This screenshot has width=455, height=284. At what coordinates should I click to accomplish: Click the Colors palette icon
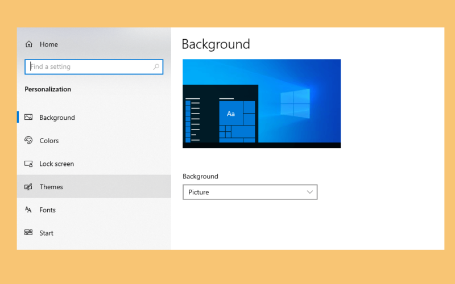[x=28, y=140]
